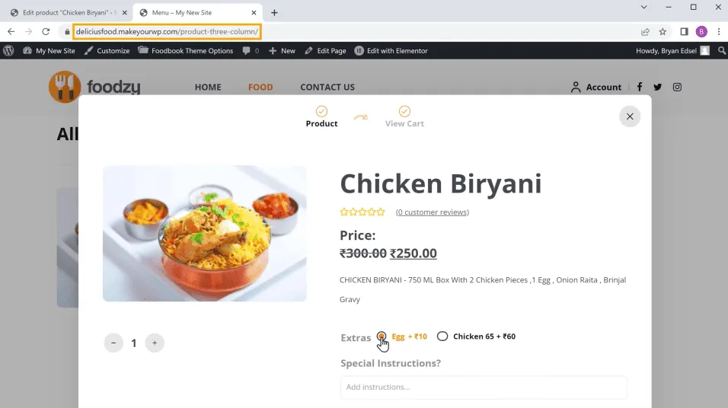Click Edit with Elementor in admin bar

coord(391,51)
